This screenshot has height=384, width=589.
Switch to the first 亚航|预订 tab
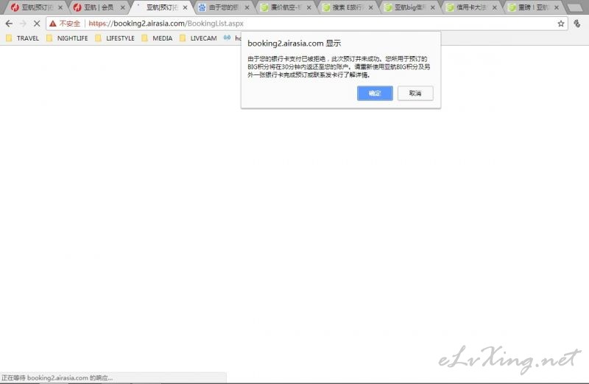[x=37, y=7]
